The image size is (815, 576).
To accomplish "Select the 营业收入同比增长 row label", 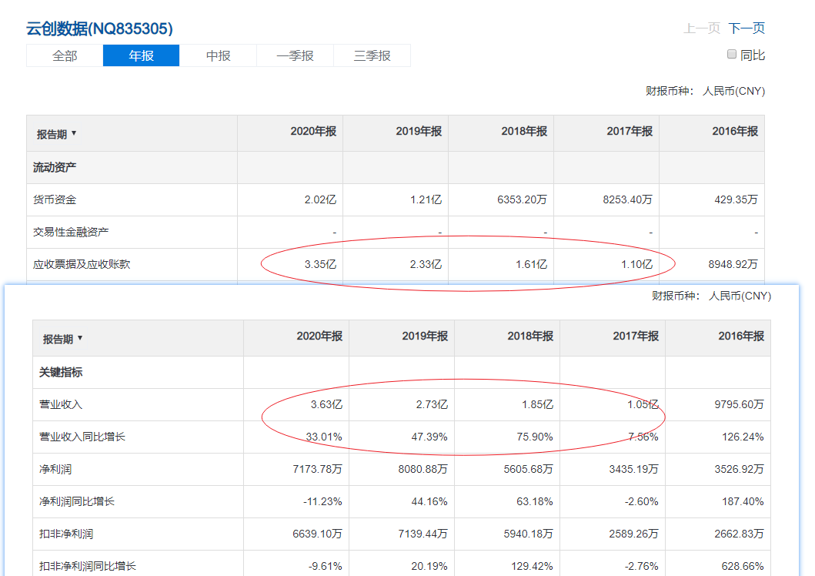I will pyautogui.click(x=82, y=437).
